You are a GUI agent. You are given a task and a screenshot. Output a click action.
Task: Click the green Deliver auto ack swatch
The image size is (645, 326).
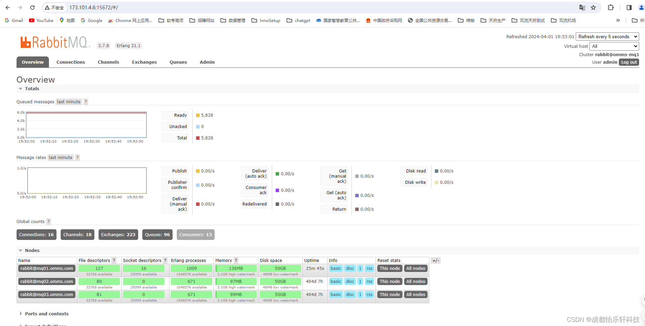(277, 174)
